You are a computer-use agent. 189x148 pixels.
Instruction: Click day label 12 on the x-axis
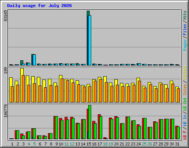click(72, 144)
